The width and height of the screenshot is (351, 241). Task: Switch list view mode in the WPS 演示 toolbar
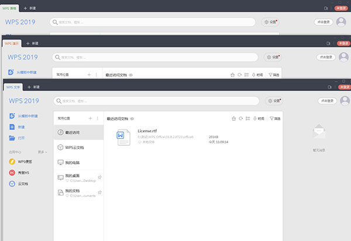tap(246, 75)
